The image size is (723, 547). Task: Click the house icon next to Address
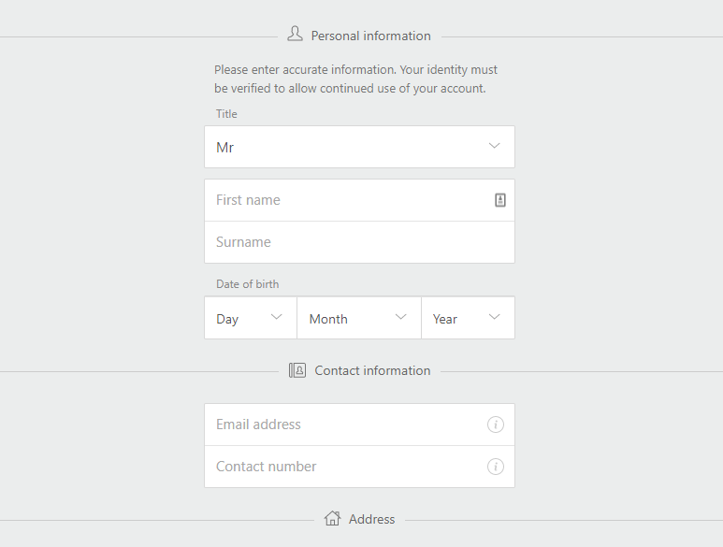332,518
